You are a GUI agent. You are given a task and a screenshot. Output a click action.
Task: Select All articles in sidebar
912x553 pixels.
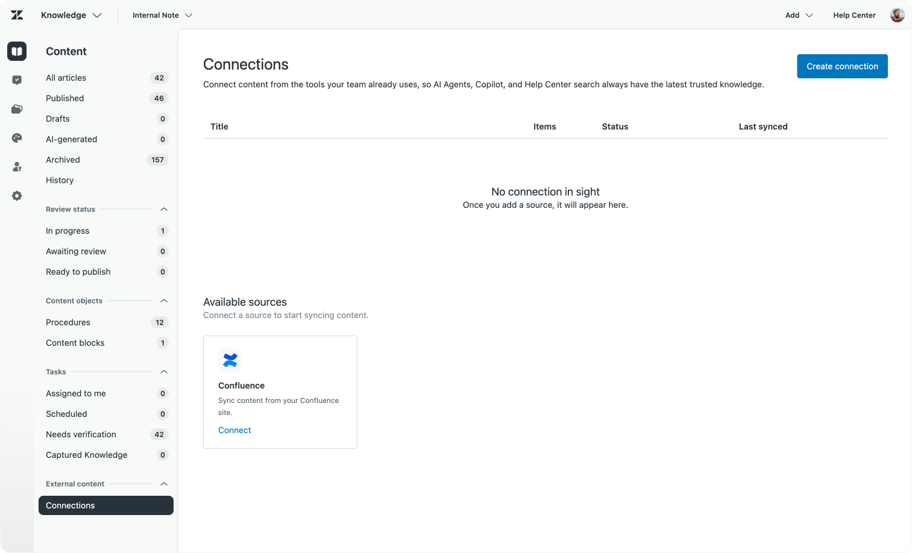[x=66, y=78]
